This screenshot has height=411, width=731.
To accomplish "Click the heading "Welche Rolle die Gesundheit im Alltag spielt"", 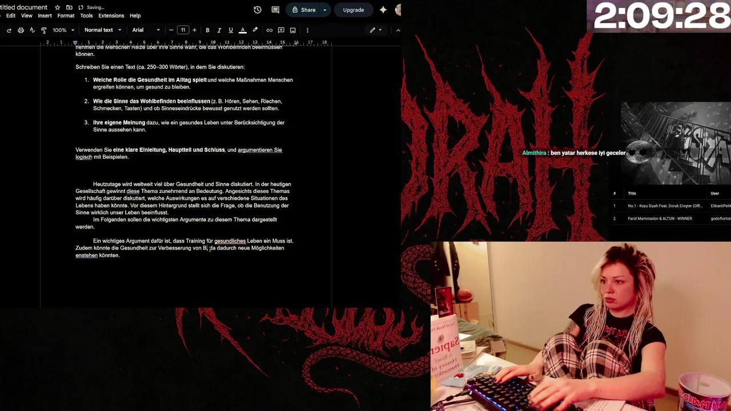I will (150, 80).
